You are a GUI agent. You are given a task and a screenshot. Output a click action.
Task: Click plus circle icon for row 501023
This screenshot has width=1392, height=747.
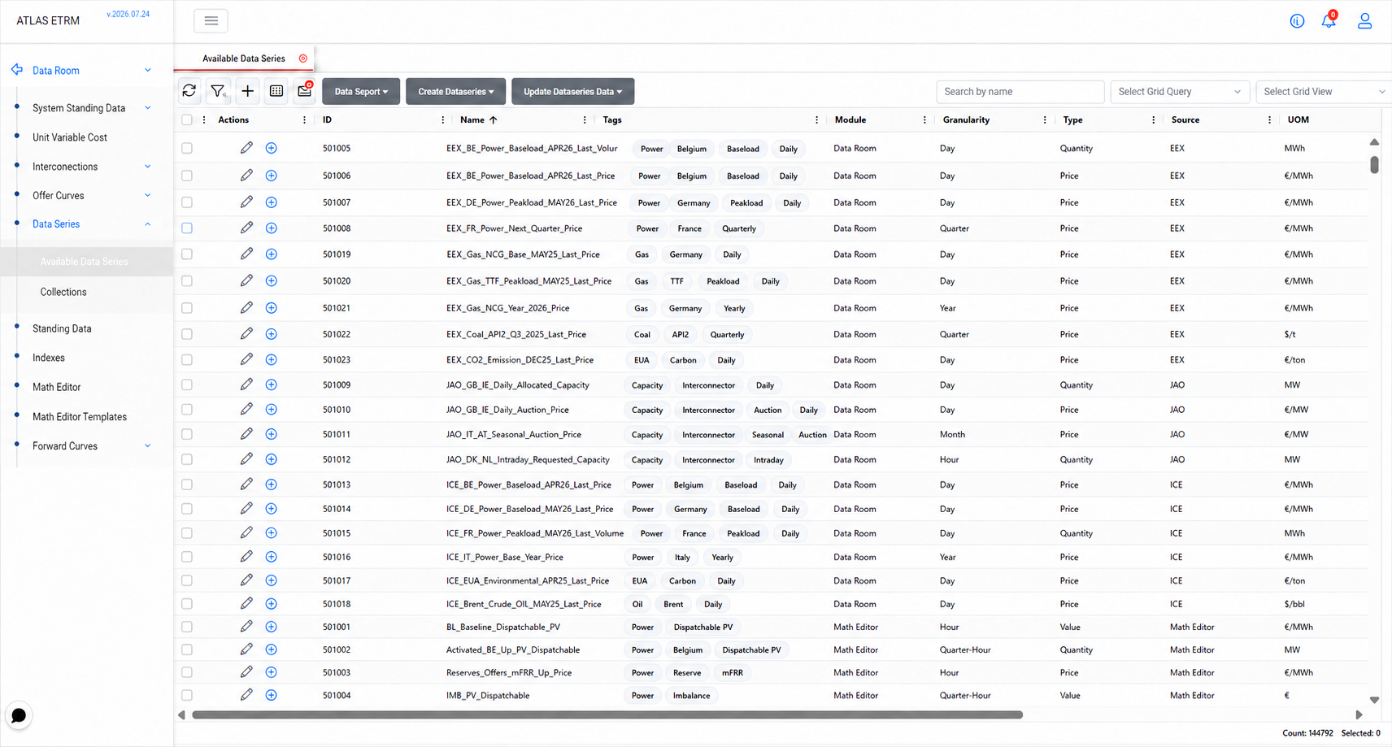pos(272,359)
